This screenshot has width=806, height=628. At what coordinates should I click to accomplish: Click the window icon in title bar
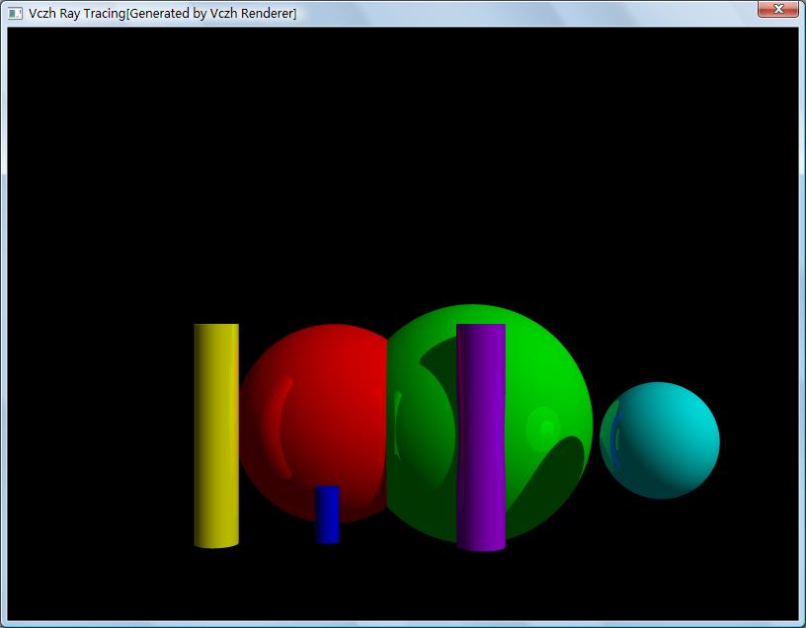(16, 14)
